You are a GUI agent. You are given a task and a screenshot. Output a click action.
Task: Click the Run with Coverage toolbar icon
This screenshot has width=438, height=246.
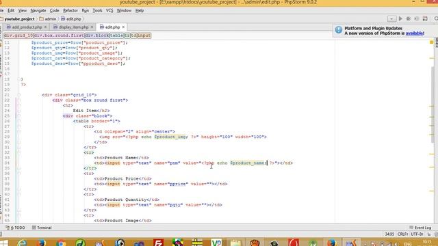coord(417,18)
